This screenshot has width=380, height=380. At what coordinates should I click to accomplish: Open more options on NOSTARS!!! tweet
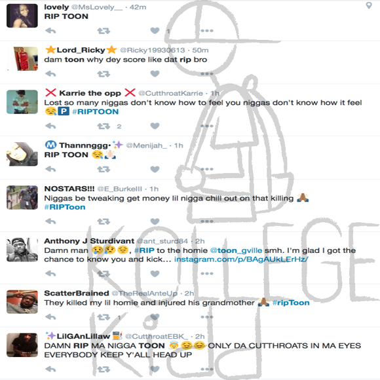[207, 221]
